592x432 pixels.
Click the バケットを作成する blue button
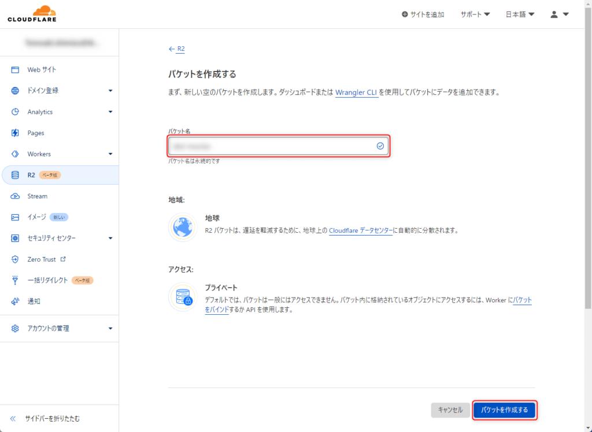tap(504, 410)
